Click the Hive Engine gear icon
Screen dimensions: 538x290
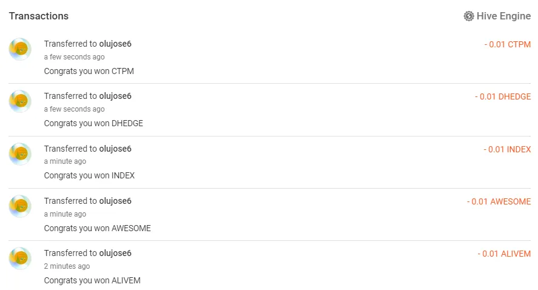tap(468, 16)
